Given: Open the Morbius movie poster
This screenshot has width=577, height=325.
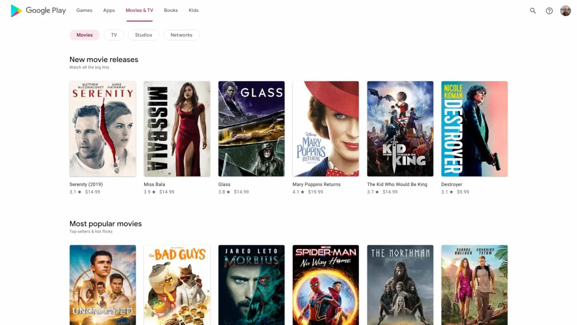Looking at the screenshot, I should pyautogui.click(x=251, y=285).
